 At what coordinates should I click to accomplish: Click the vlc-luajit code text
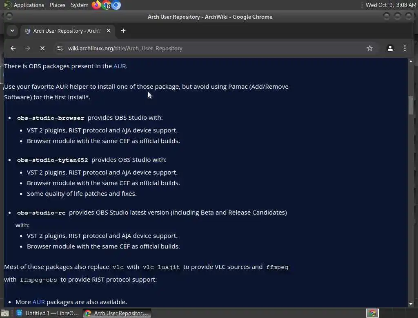pos(161,267)
